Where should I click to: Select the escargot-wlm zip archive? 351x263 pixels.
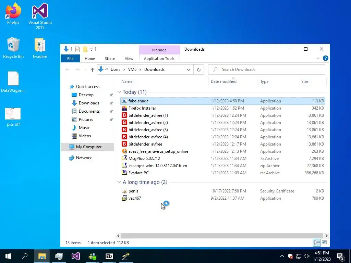222,166
